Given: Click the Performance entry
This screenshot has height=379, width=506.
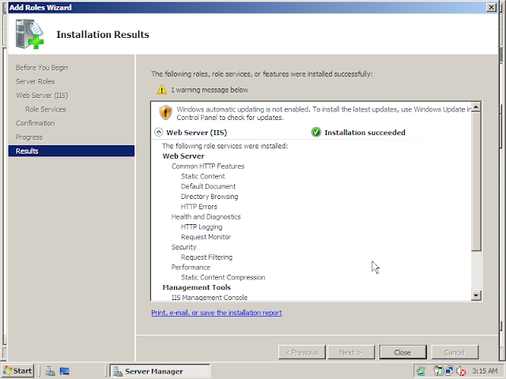Looking at the screenshot, I should click(x=191, y=267).
